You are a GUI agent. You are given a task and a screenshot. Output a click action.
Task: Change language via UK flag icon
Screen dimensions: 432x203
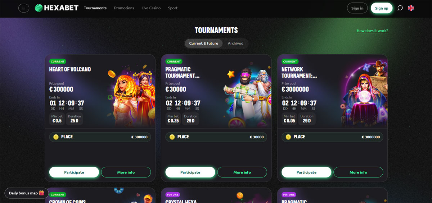(x=411, y=8)
